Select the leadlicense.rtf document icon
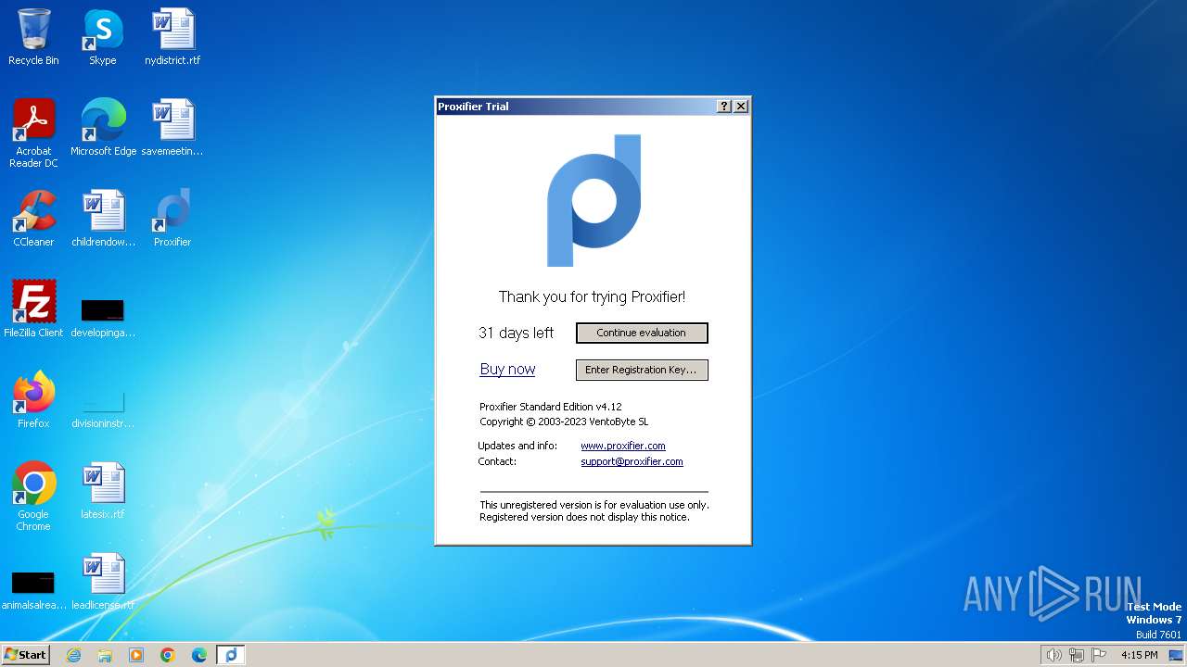The image size is (1187, 667). click(x=103, y=582)
